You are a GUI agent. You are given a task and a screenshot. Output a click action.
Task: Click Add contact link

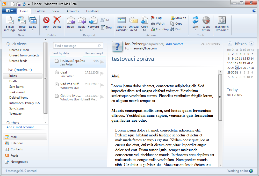(174, 44)
